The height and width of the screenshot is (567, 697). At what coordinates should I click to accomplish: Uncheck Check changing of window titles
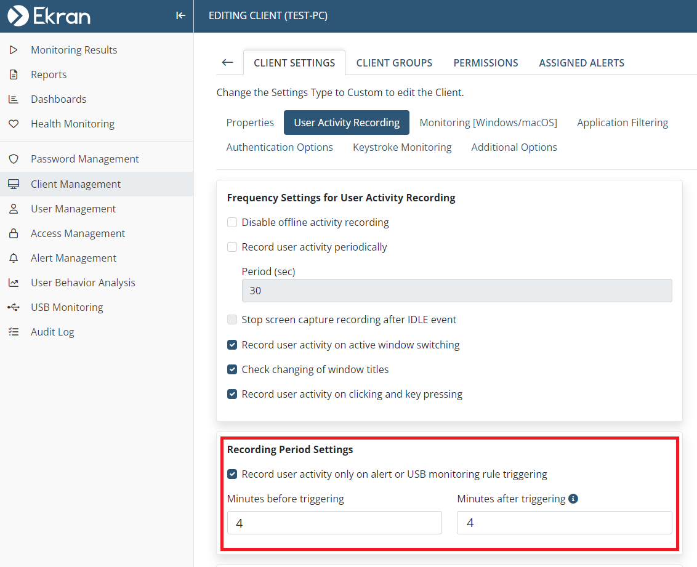[232, 369]
